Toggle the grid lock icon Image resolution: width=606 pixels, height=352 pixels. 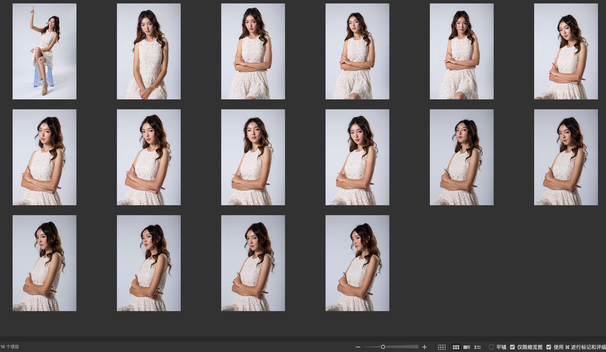point(442,347)
